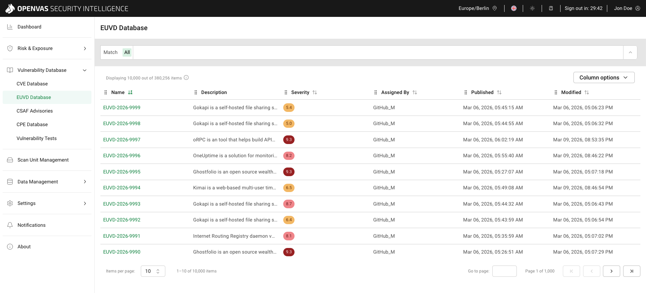Collapse the filter bar with chevron
This screenshot has width=646, height=293.
[x=630, y=52]
